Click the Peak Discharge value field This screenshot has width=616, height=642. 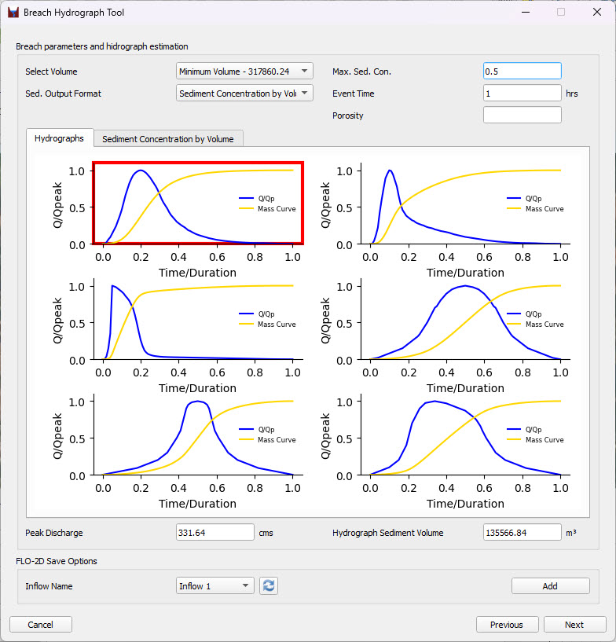(x=215, y=533)
